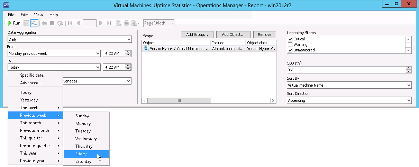The image size is (419, 167).
Task: Expand the Previous year submenu
Action: [35, 161]
